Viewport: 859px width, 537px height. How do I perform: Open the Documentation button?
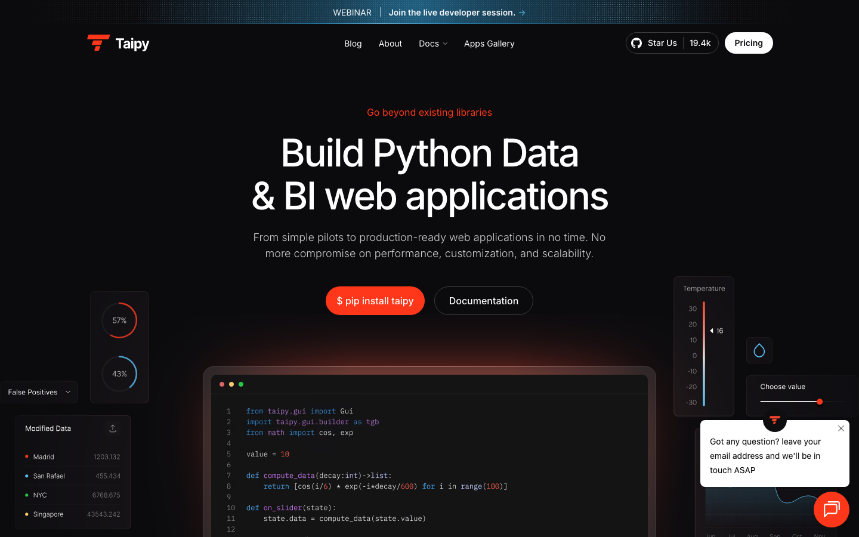(x=484, y=301)
